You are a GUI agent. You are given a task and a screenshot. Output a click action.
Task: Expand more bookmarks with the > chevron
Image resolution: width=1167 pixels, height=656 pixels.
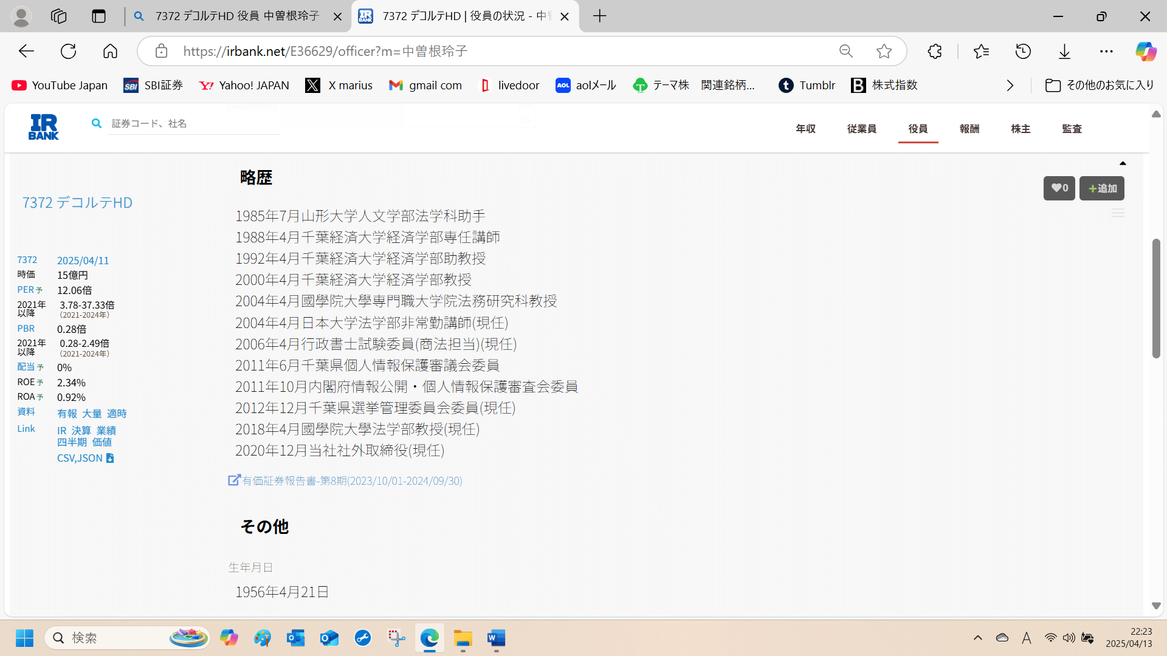[x=1010, y=85]
